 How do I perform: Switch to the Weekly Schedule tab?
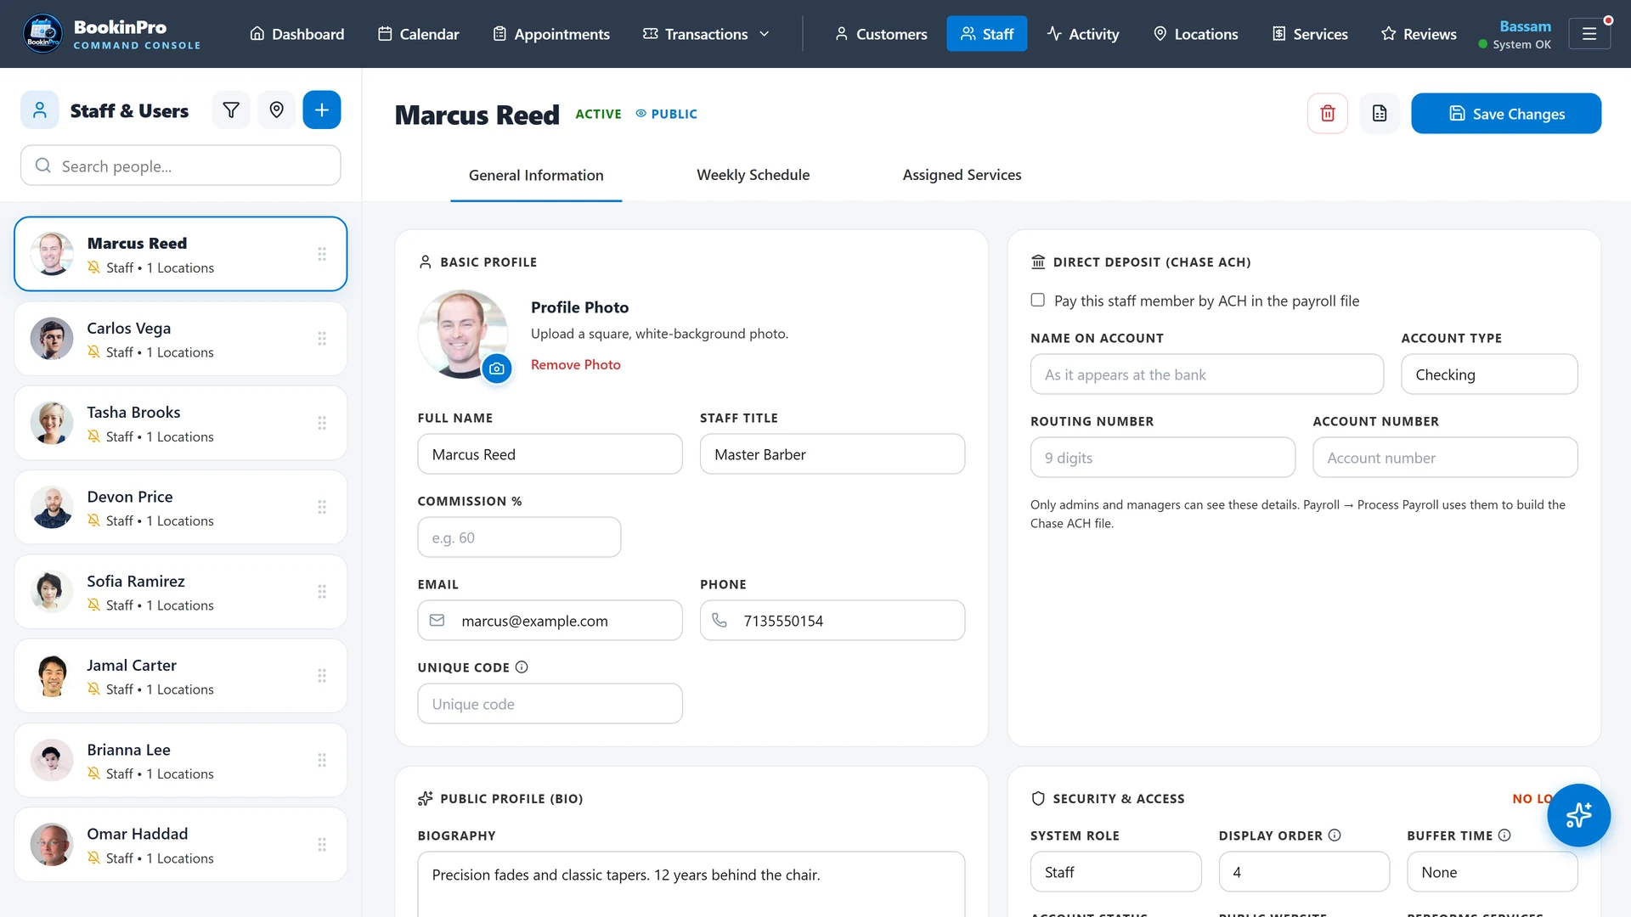pyautogui.click(x=753, y=175)
